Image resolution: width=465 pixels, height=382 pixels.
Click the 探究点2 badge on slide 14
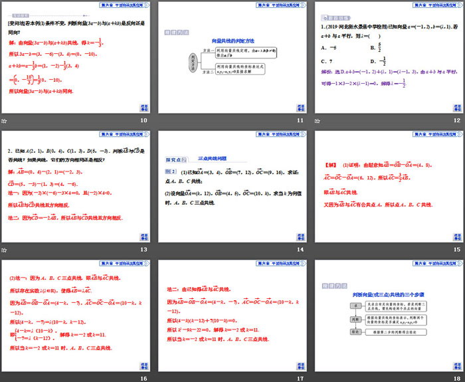(177, 159)
